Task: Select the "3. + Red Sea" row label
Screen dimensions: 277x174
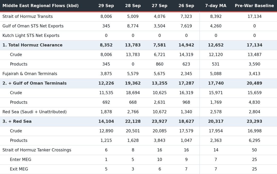Action: coord(17,121)
